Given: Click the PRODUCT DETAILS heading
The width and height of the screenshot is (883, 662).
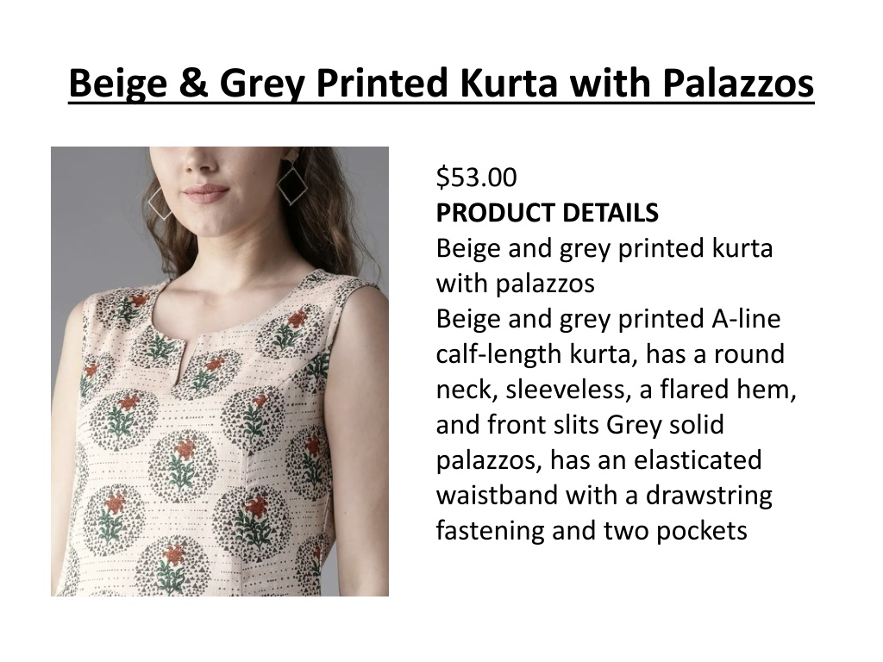Looking at the screenshot, I should (x=547, y=213).
